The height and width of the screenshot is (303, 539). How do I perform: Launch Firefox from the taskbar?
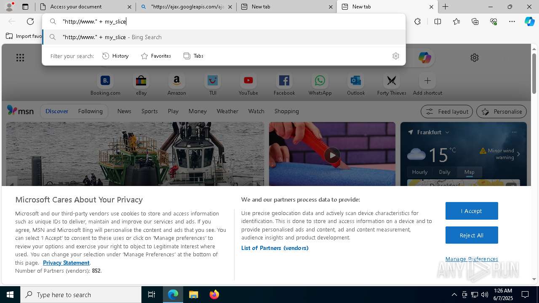click(x=214, y=295)
